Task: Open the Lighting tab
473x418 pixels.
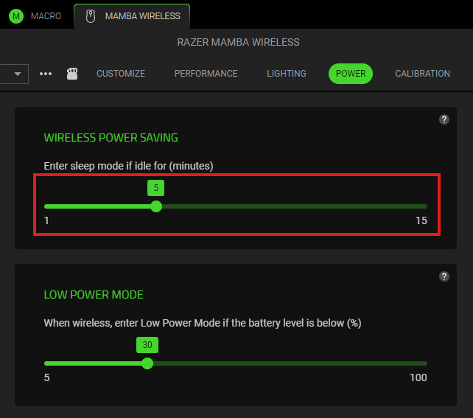Action: point(287,74)
